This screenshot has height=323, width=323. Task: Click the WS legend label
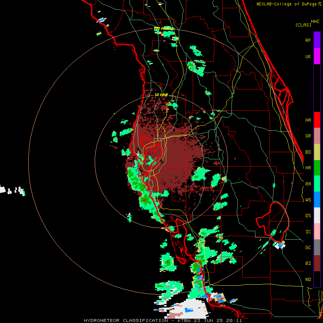tap(308, 200)
